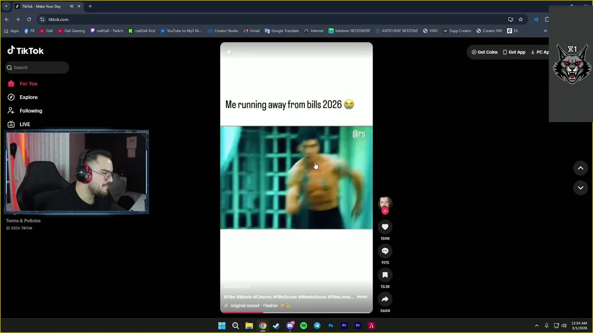
Task: Open the realGafi Kick bookmark
Action: click(x=142, y=31)
